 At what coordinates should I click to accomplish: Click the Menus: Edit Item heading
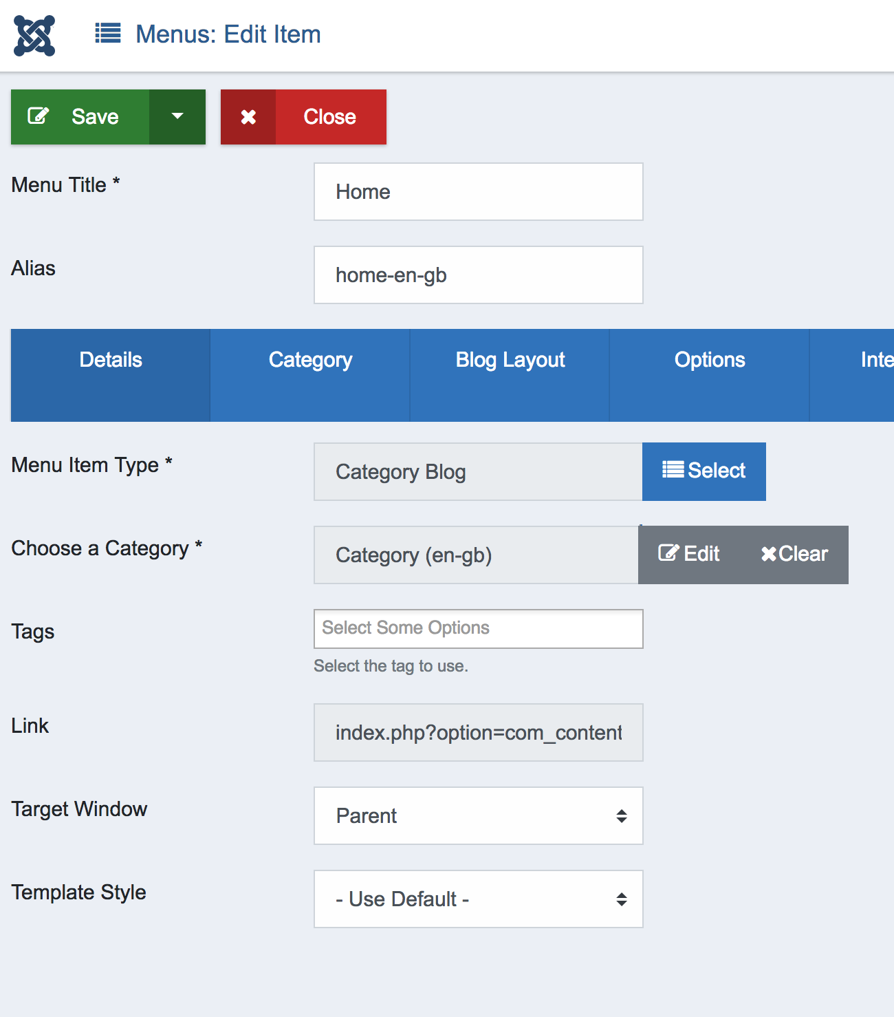pyautogui.click(x=228, y=34)
